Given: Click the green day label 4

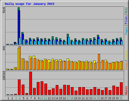Looking at the screenshot, I should point(20,98).
